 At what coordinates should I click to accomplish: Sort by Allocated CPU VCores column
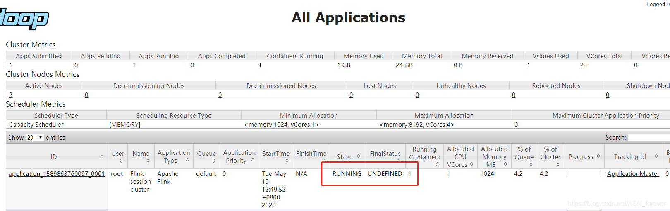pyautogui.click(x=460, y=156)
